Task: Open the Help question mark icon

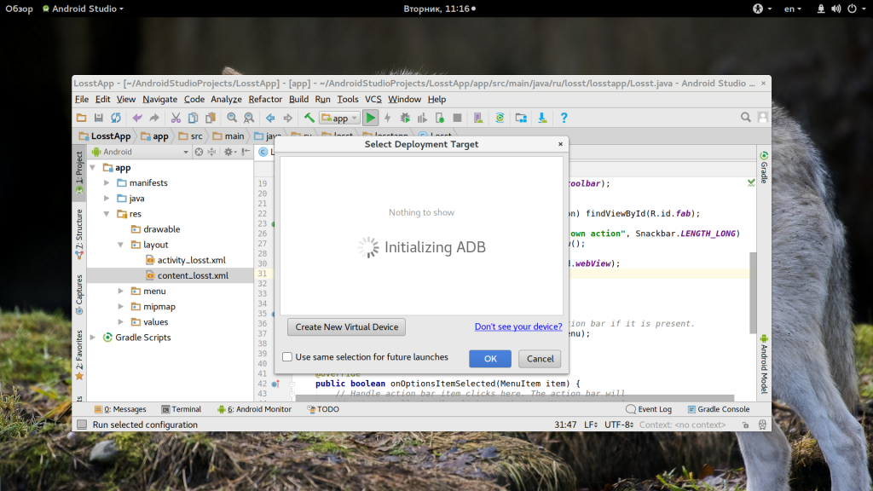Action: click(x=564, y=118)
